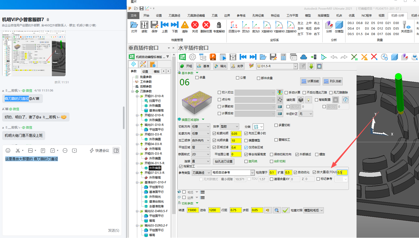Click the 计算当前 button
Screen dimensions: 419x238
(310, 81)
